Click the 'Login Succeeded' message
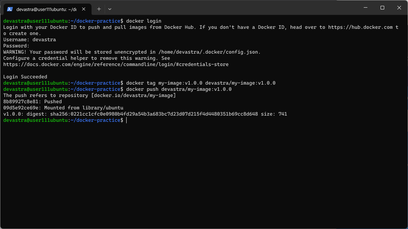Screen dimensions: 408x229 [25, 77]
